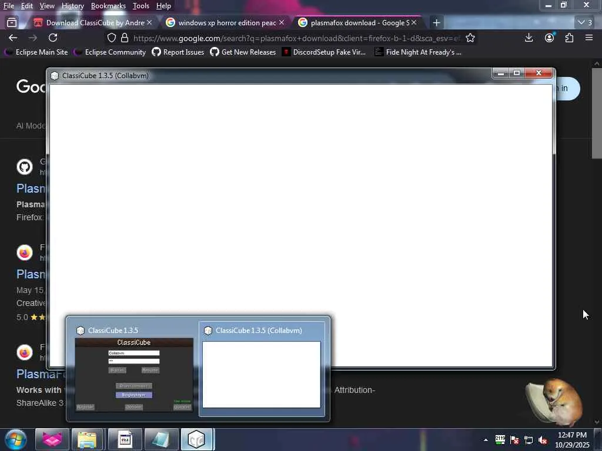Show hidden system tray icons
This screenshot has width=602, height=451.
tap(485, 440)
